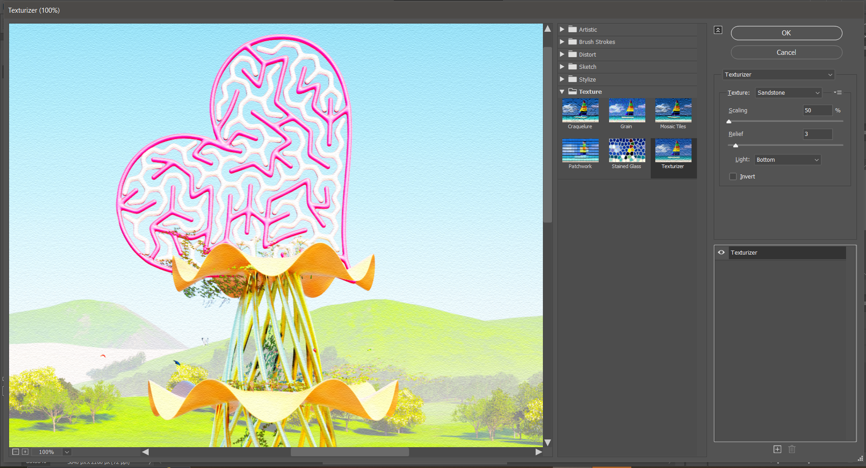Click the collapse filter gallery icon
Image resolution: width=866 pixels, height=468 pixels.
(x=718, y=30)
